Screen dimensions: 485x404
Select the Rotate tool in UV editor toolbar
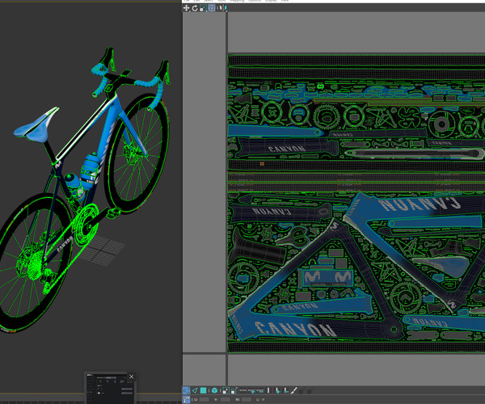[195, 8]
